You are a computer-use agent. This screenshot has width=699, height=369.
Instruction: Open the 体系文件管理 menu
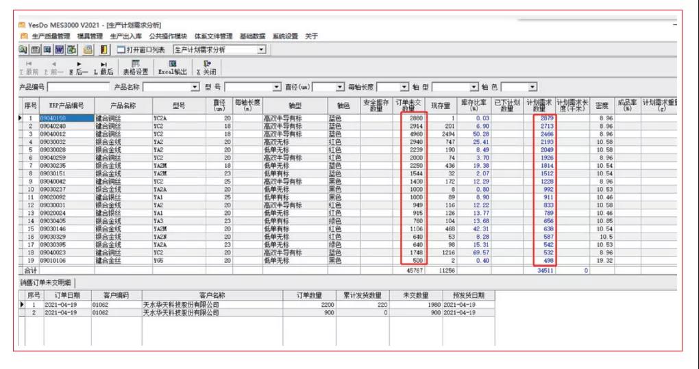214,36
